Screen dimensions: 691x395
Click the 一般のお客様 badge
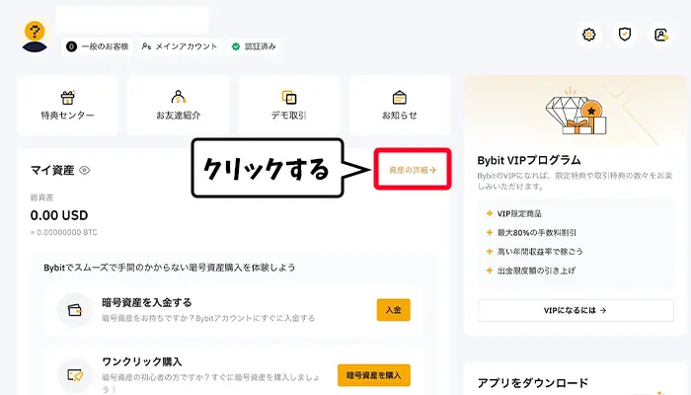point(98,46)
